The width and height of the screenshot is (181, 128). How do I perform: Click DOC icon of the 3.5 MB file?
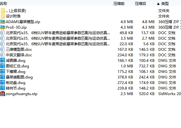(2, 38)
